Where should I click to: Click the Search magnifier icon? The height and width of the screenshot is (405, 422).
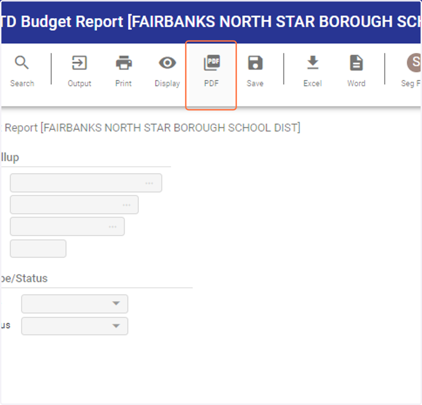(x=22, y=63)
